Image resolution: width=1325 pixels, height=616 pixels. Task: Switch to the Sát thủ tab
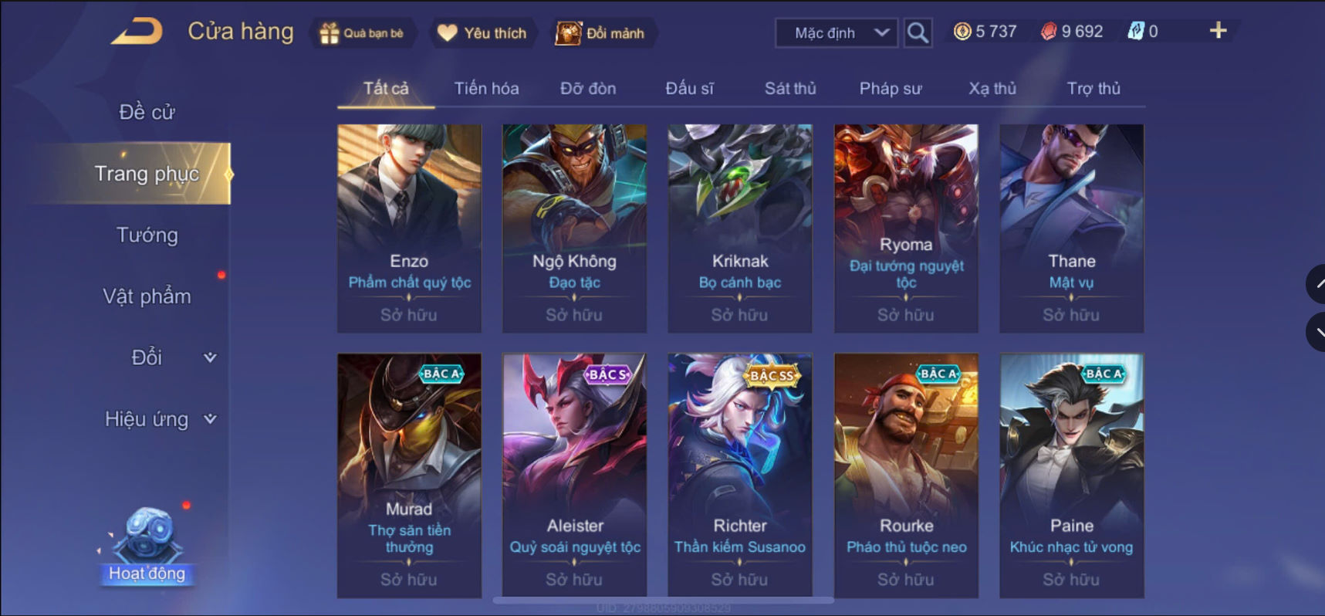pyautogui.click(x=789, y=88)
